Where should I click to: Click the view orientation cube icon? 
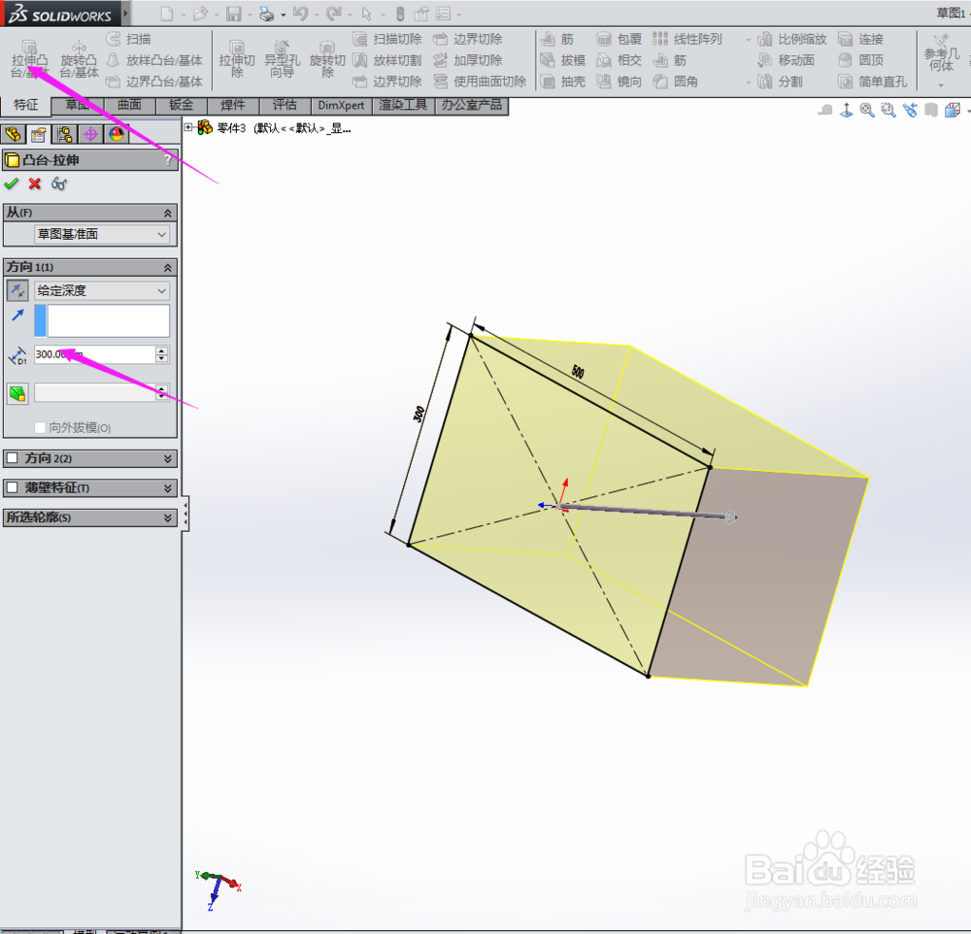(953, 111)
